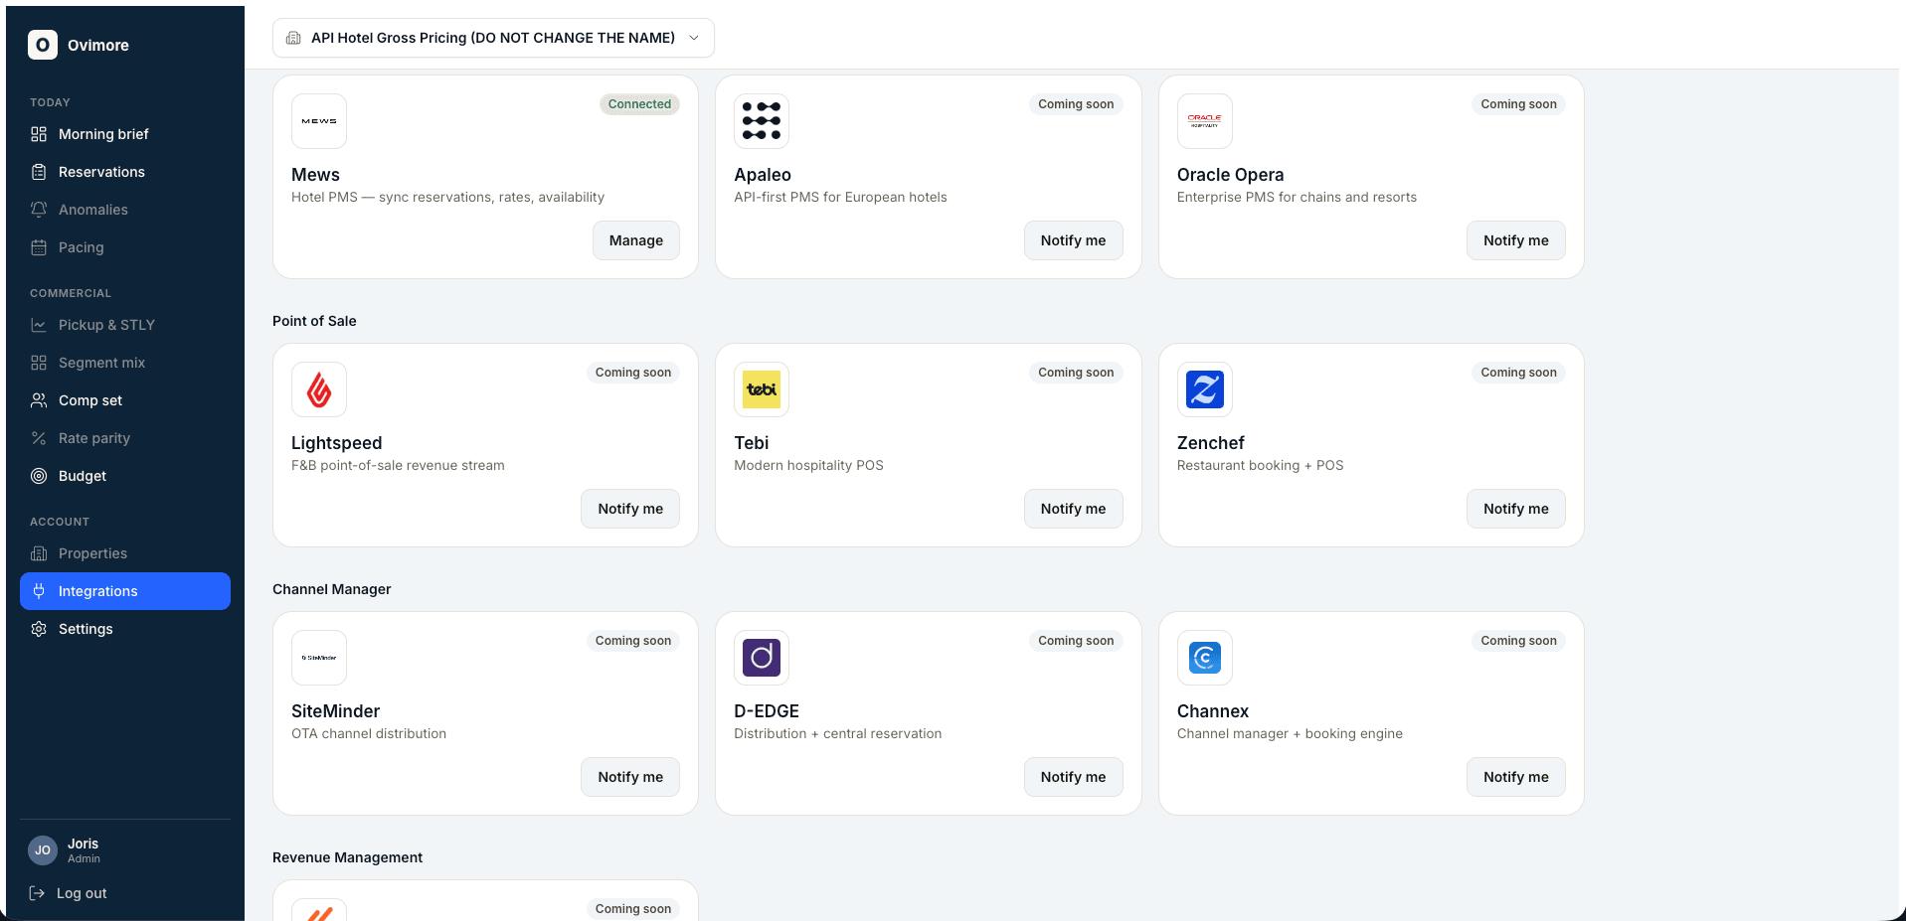Click the Anomalies bell icon

(39, 210)
